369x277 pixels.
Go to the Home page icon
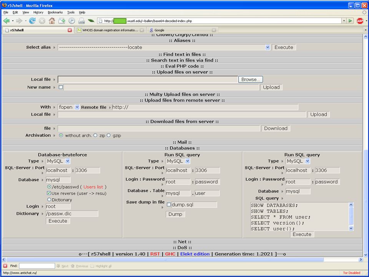(x=52, y=21)
